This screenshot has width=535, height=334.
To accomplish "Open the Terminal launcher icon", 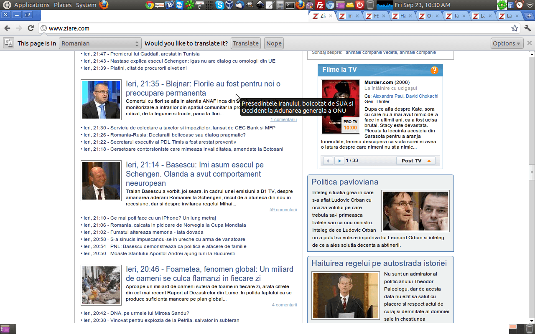I will click(x=290, y=5).
